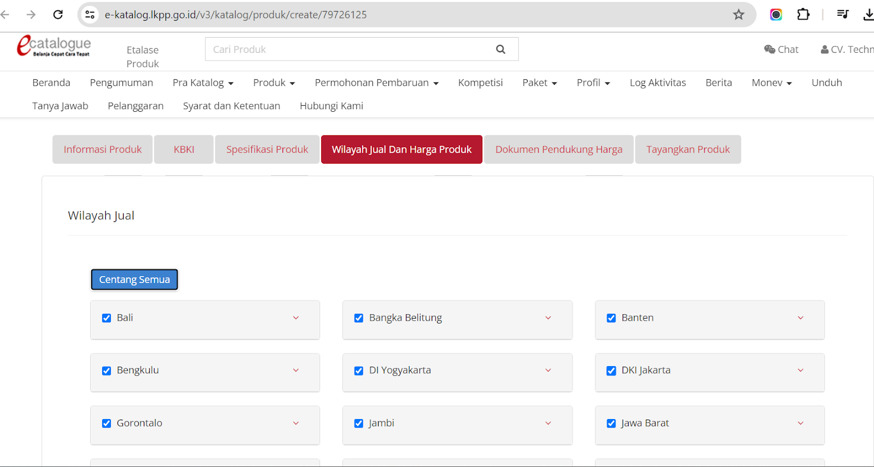Click the search magnifier icon
874x467 pixels.
click(500, 49)
